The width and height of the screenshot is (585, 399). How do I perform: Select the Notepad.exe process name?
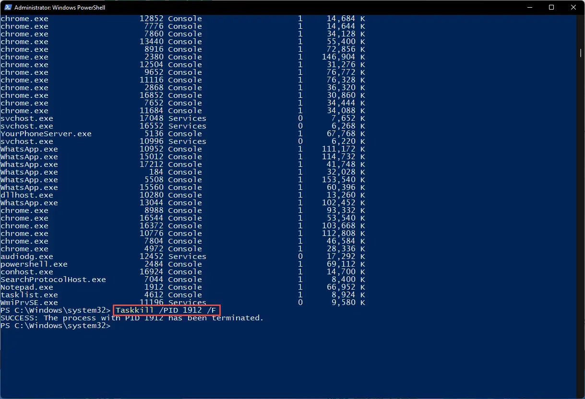[27, 287]
